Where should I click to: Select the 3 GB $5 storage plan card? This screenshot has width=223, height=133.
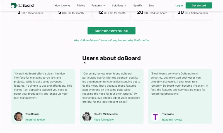click(x=30, y=15)
